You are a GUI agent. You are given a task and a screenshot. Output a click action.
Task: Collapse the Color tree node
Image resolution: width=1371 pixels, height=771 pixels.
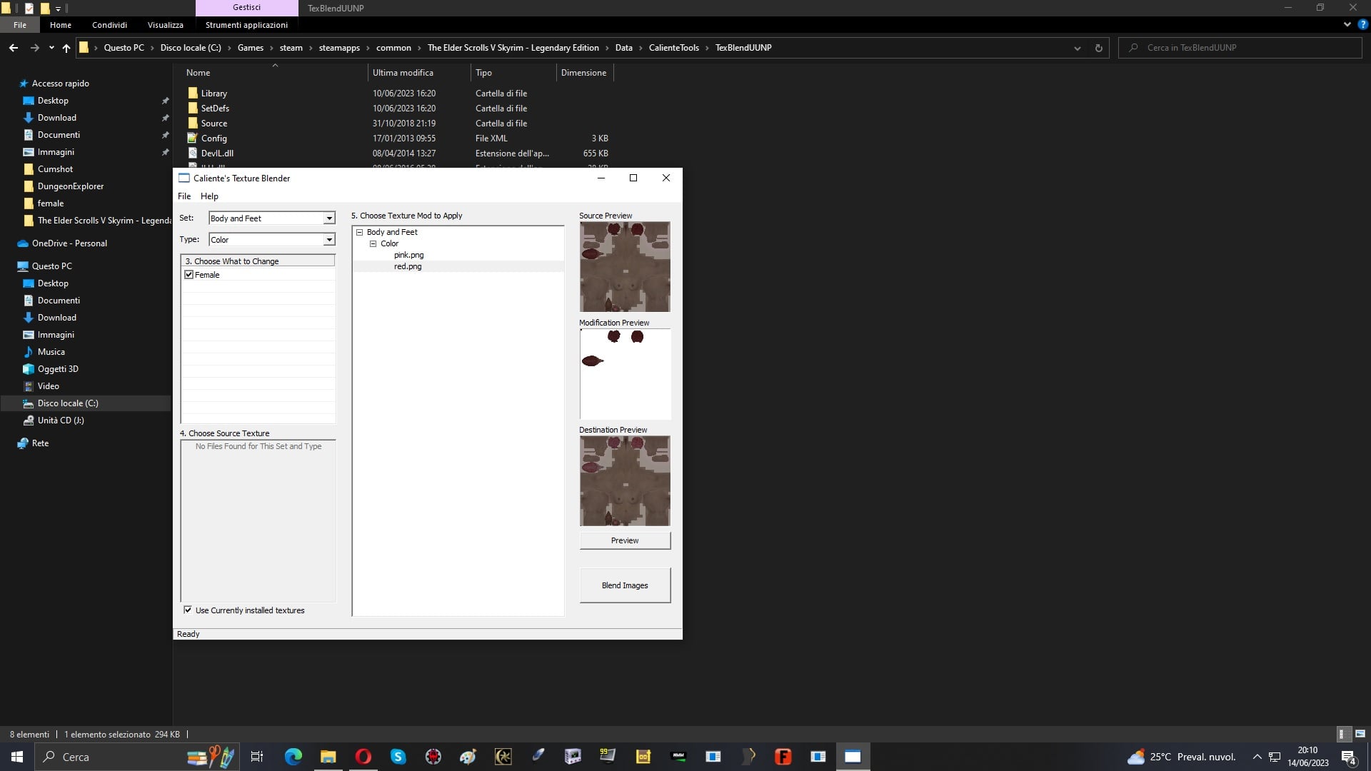[373, 243]
